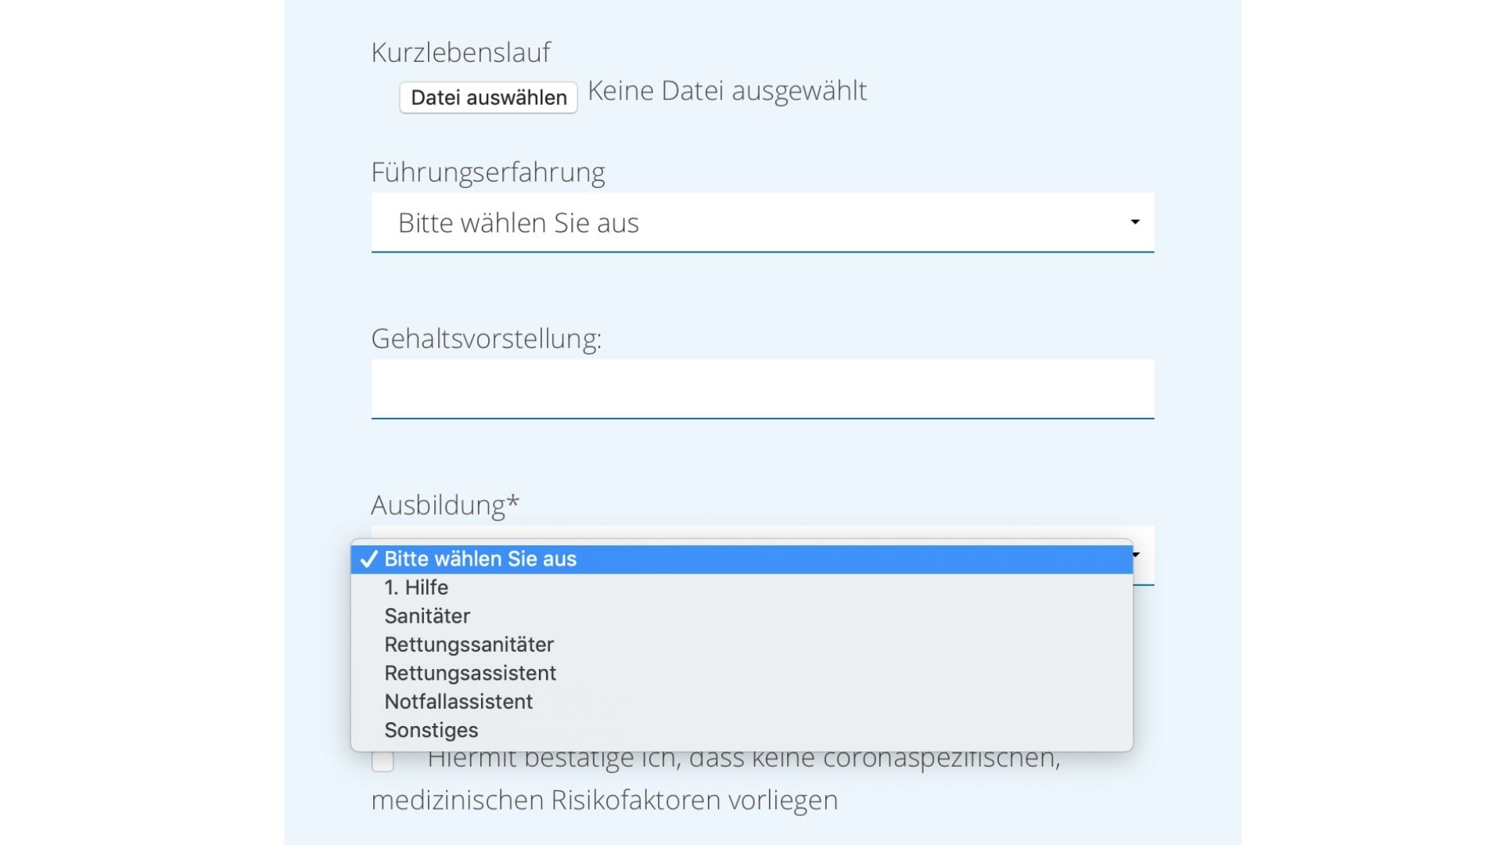Open the Führungserfahrung dropdown field
The height and width of the screenshot is (845, 1502).
pyautogui.click(x=751, y=223)
